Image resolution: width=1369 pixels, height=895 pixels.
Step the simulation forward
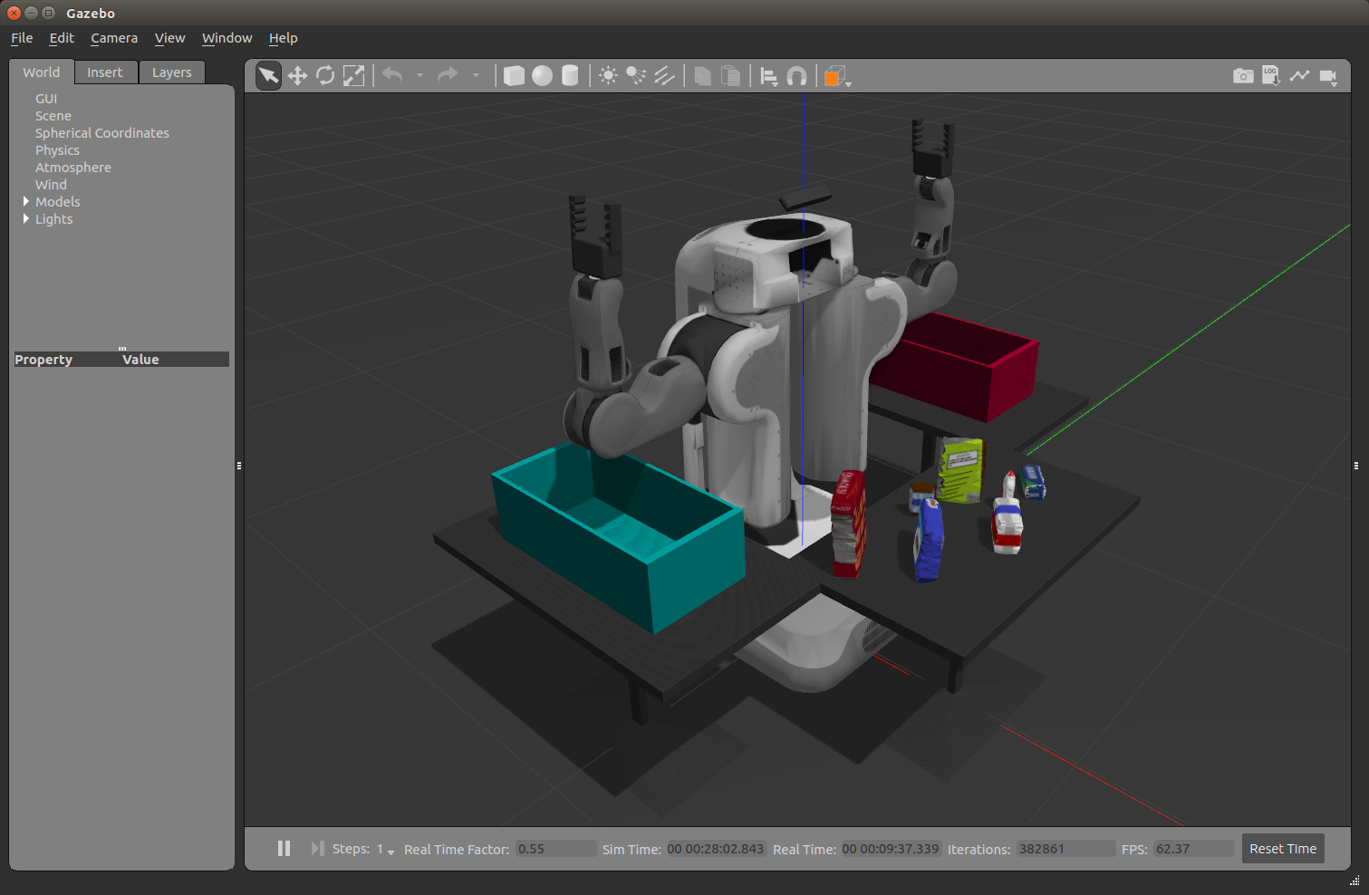tap(317, 849)
